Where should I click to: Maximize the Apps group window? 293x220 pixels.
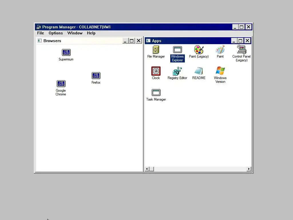point(240,41)
